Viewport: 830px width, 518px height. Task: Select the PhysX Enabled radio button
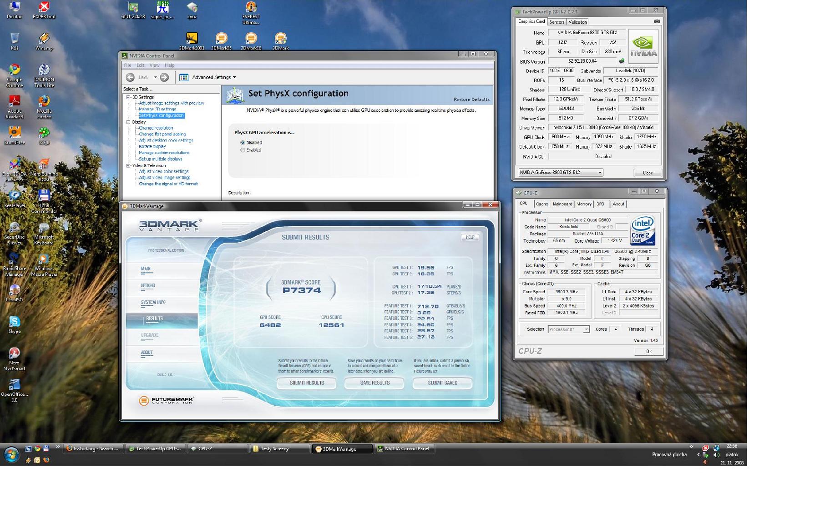tap(243, 150)
